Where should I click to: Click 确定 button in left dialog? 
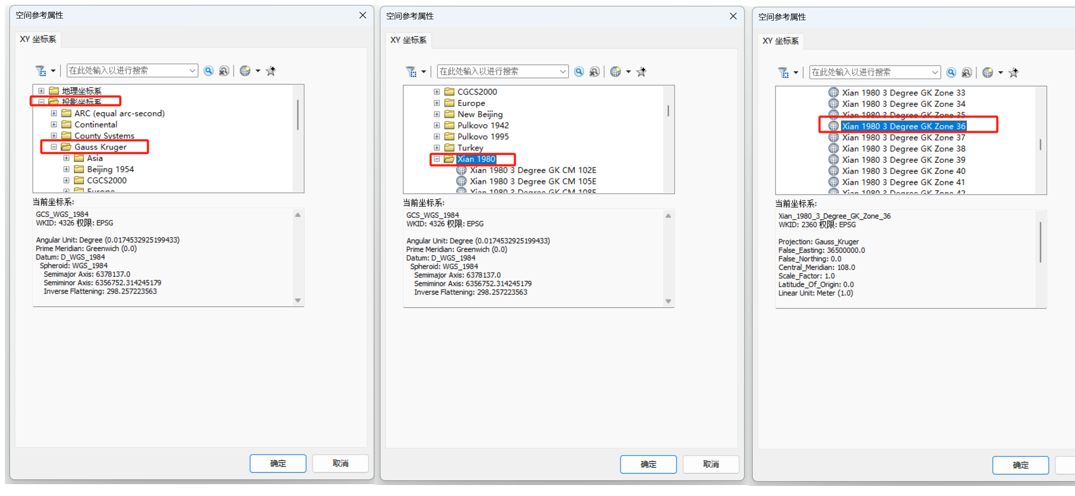278,463
